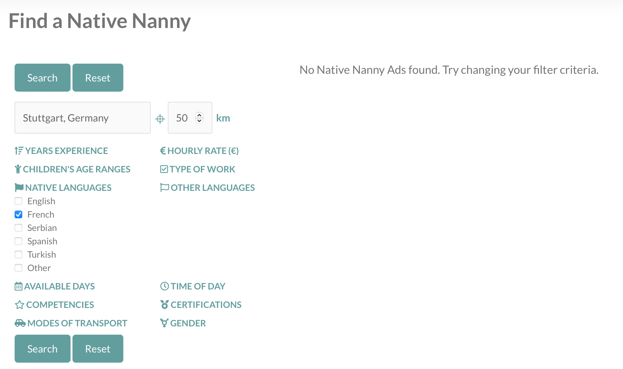This screenshot has height=369, width=623.
Task: Expand the Other Languages filter section
Action: [x=208, y=188]
